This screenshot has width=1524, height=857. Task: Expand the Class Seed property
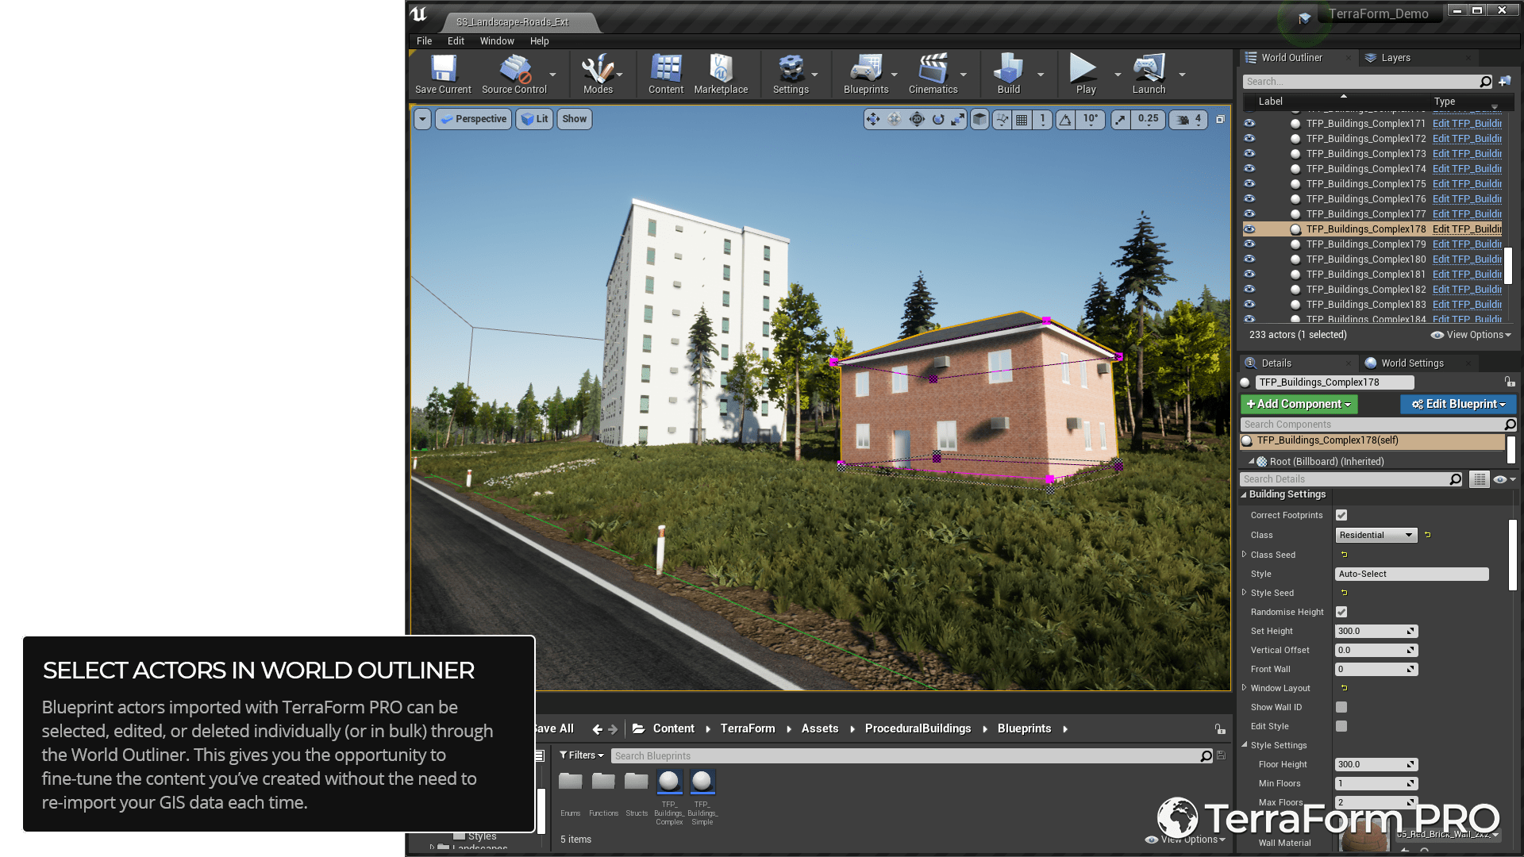click(1244, 555)
